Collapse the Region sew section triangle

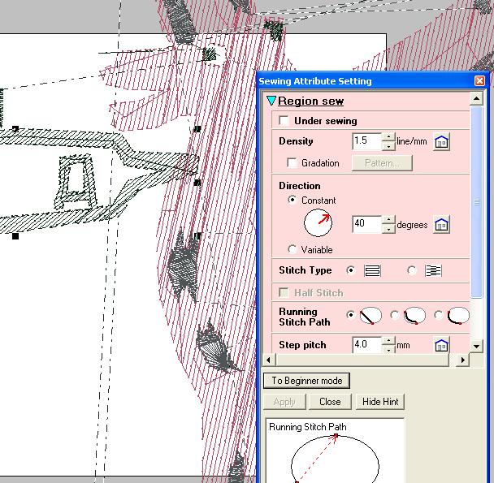coord(271,101)
